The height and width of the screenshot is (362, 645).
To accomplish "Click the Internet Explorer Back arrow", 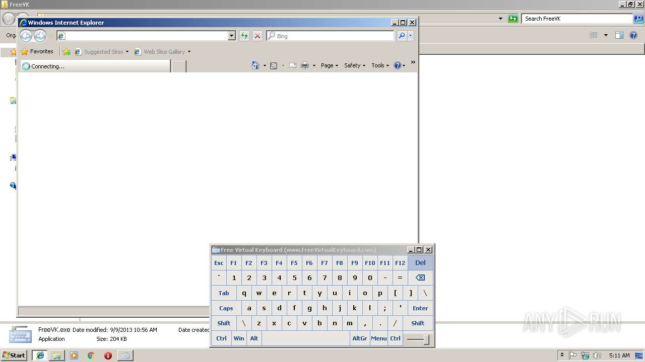I will [x=26, y=36].
